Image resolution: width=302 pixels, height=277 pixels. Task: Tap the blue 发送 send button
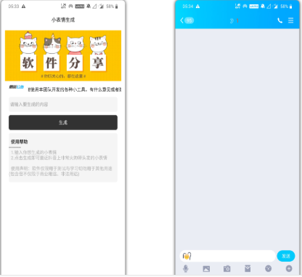point(286,256)
